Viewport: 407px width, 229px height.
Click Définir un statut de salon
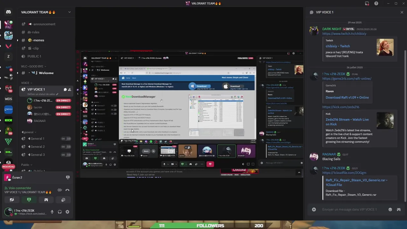[x=43, y=94]
